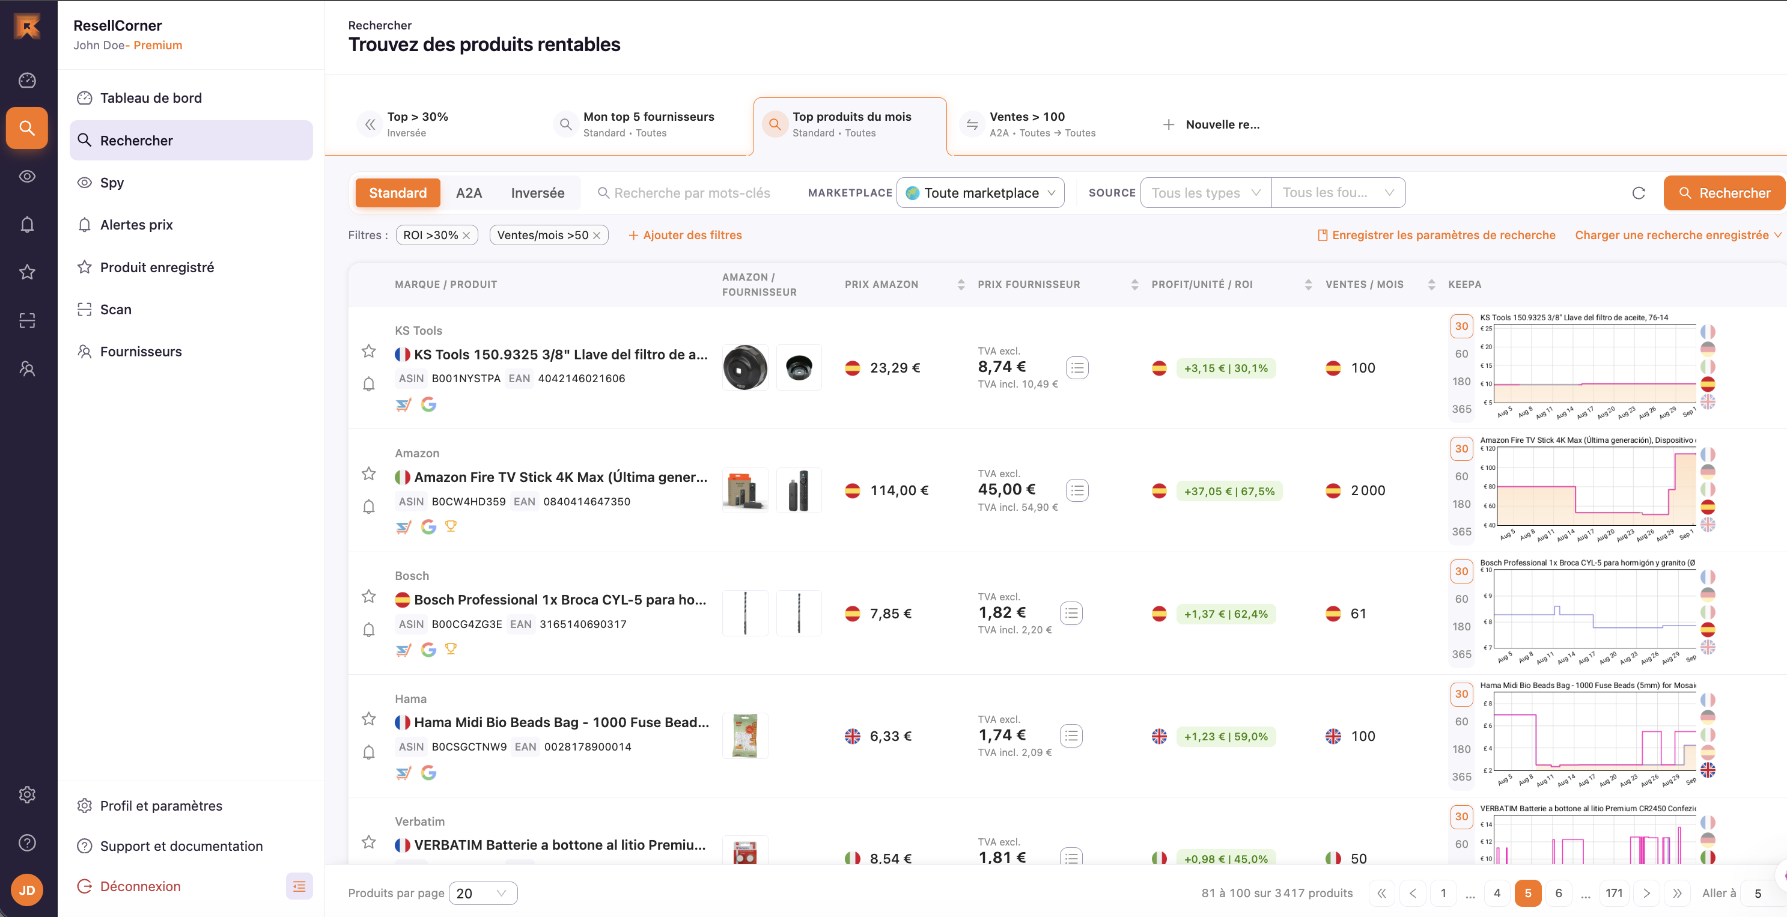Image resolution: width=1787 pixels, height=917 pixels.
Task: Sort by Prix Amazon column arrows
Action: pyautogui.click(x=961, y=284)
